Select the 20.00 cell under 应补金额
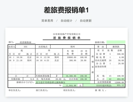The width and height of the screenshot is (133, 102). click(x=83, y=60)
